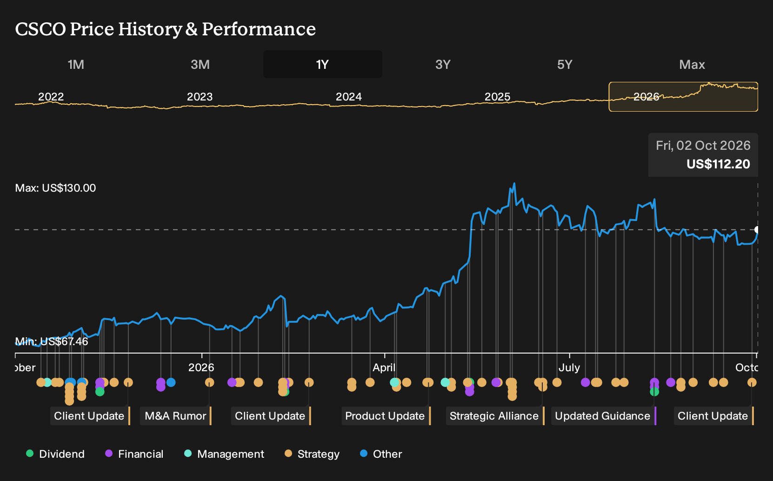
Task: Open the Product Update event label
Action: [386, 416]
